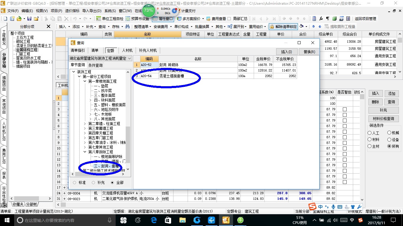Expand the 四、块料面层 node

coord(91,100)
